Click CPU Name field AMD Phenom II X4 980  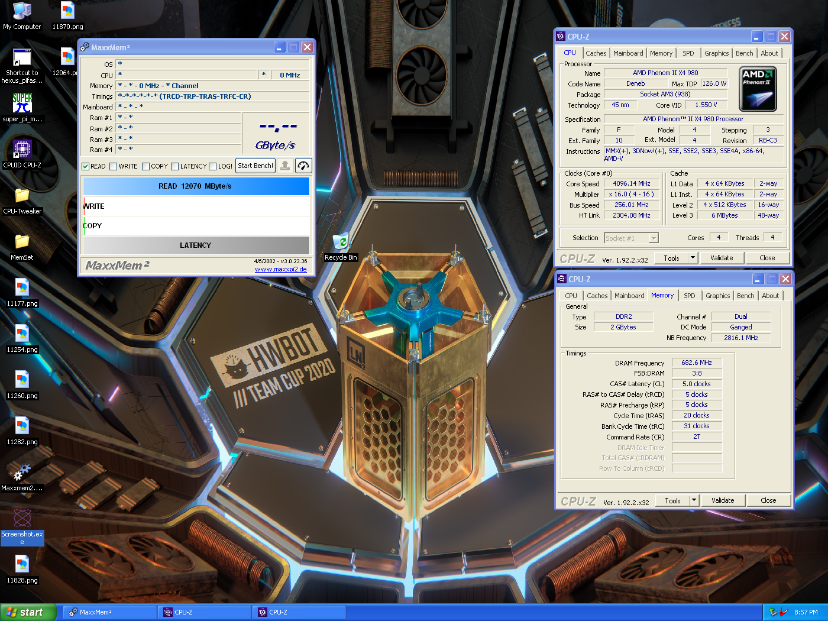tap(665, 73)
